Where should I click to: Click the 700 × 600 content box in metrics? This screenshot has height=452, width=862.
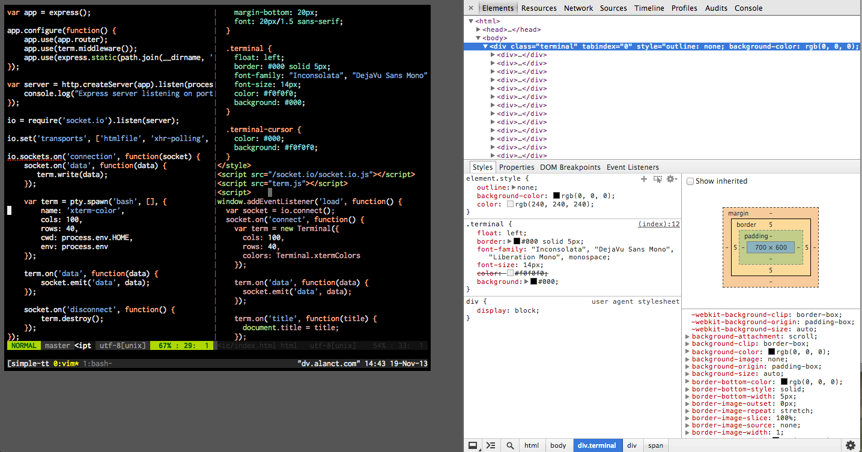(x=770, y=247)
